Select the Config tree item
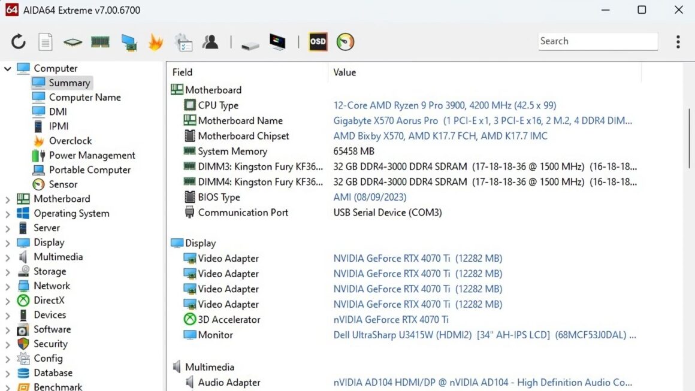 [48, 359]
